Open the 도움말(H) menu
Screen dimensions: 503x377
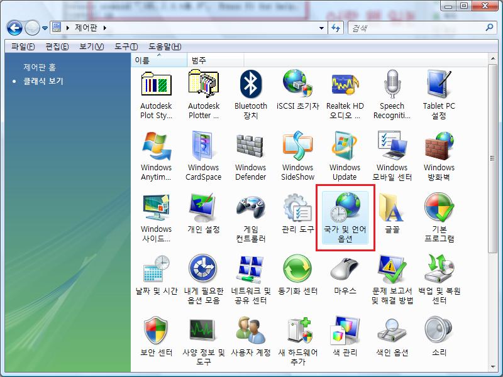(x=165, y=46)
